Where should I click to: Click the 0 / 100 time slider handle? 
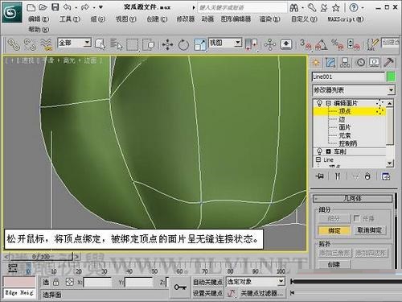[41, 257]
